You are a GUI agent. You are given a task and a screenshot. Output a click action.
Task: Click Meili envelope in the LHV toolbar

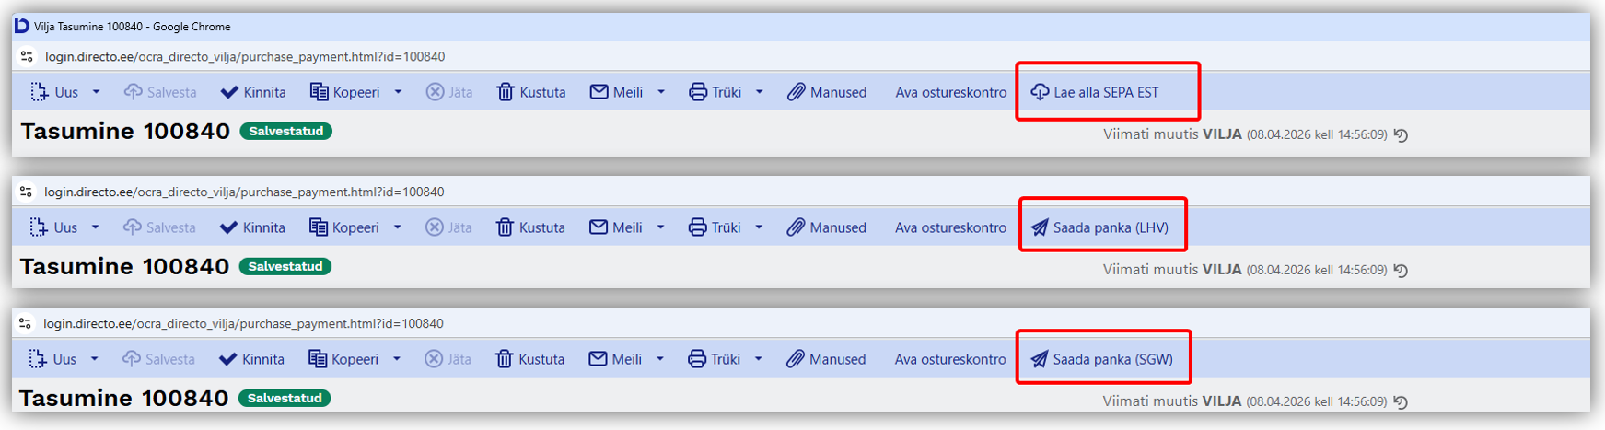tap(615, 227)
